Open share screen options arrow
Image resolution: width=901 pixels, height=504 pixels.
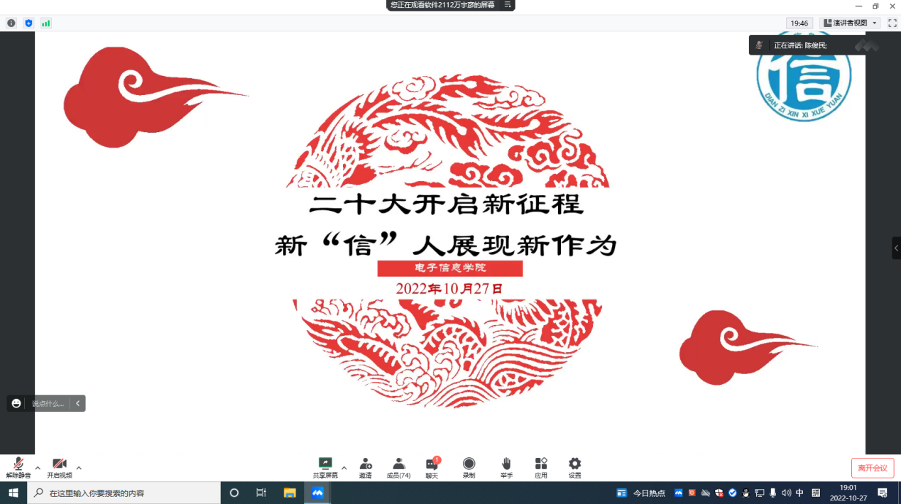344,468
